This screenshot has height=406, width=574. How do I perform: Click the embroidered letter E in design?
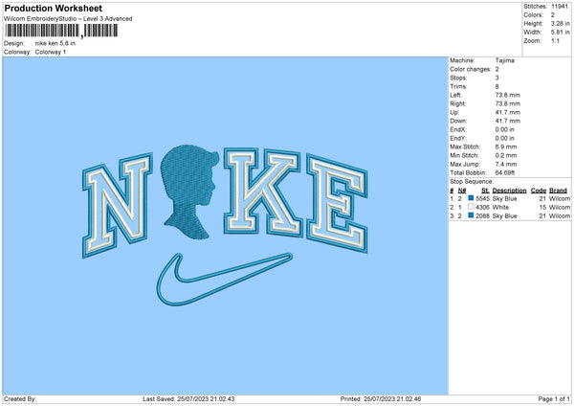337,204
